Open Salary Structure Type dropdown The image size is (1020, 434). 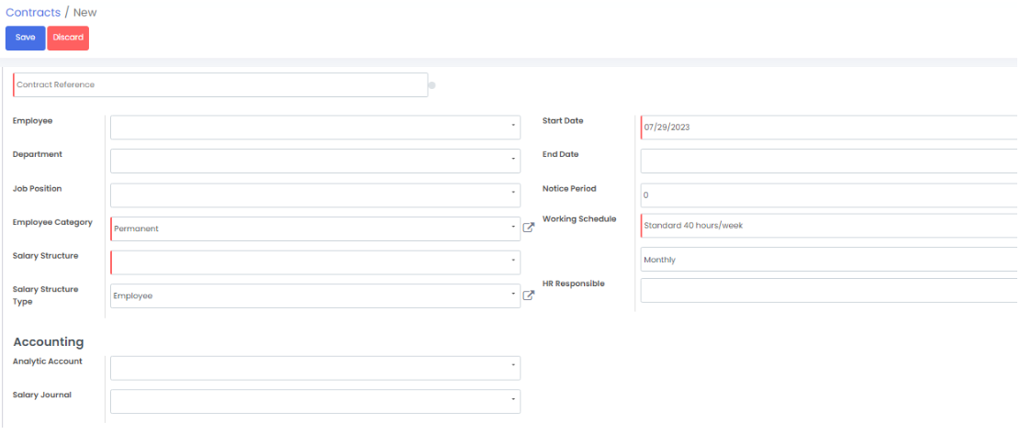click(x=315, y=295)
